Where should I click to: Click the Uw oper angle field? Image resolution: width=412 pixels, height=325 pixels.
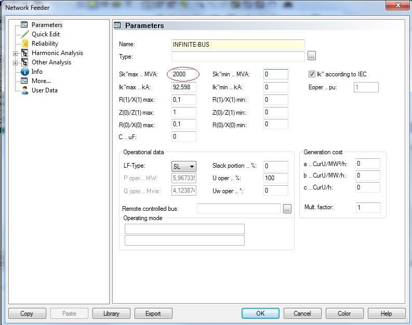(x=276, y=191)
